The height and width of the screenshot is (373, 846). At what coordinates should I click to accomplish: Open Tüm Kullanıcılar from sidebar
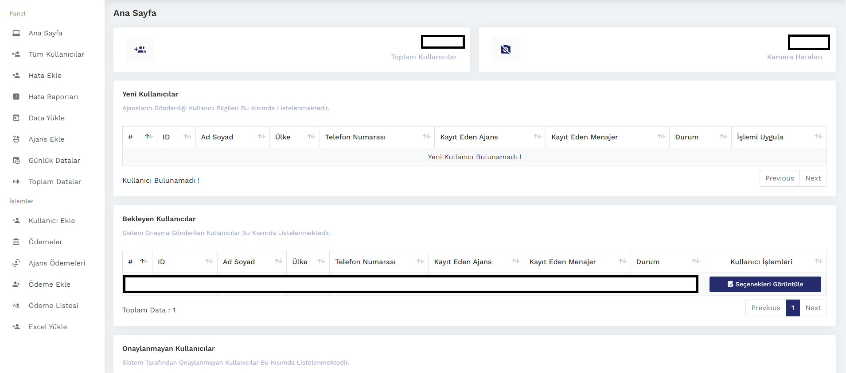coord(56,54)
